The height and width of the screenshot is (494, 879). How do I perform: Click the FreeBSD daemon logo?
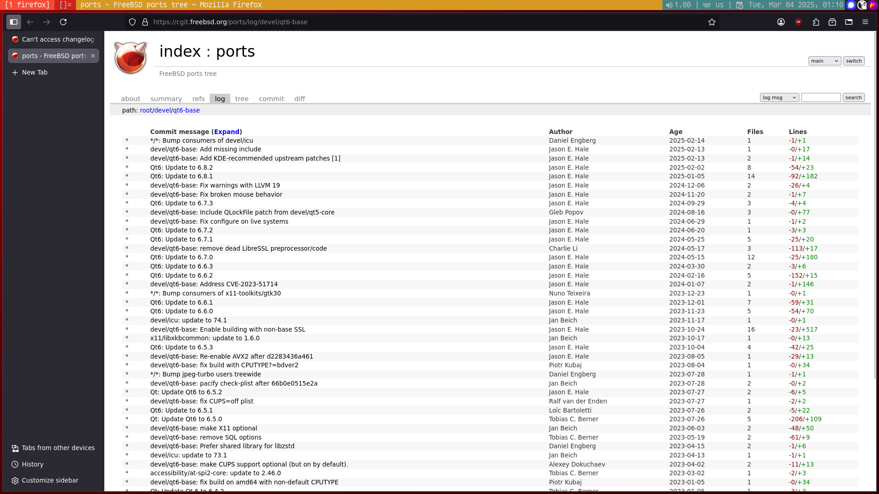click(131, 58)
